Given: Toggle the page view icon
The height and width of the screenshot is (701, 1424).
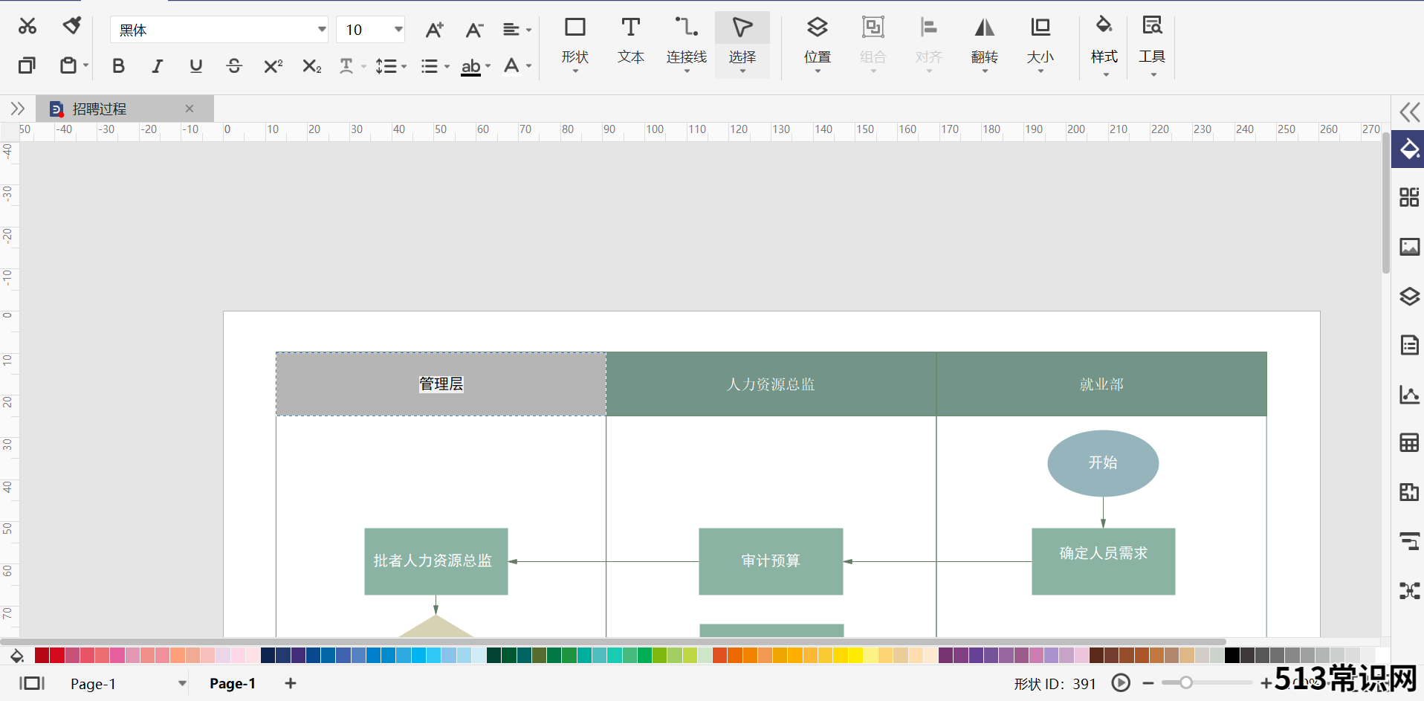Looking at the screenshot, I should pyautogui.click(x=32, y=683).
